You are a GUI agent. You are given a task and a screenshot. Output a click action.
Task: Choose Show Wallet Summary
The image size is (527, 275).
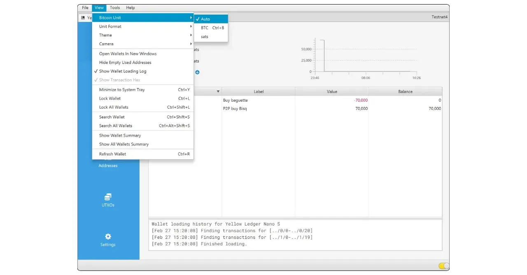tap(120, 135)
